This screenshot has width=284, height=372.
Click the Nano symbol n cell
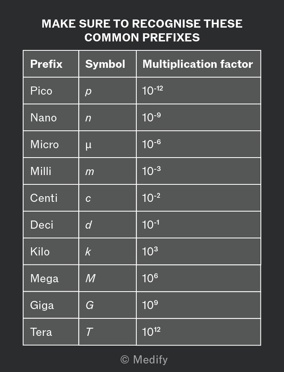pyautogui.click(x=108, y=117)
